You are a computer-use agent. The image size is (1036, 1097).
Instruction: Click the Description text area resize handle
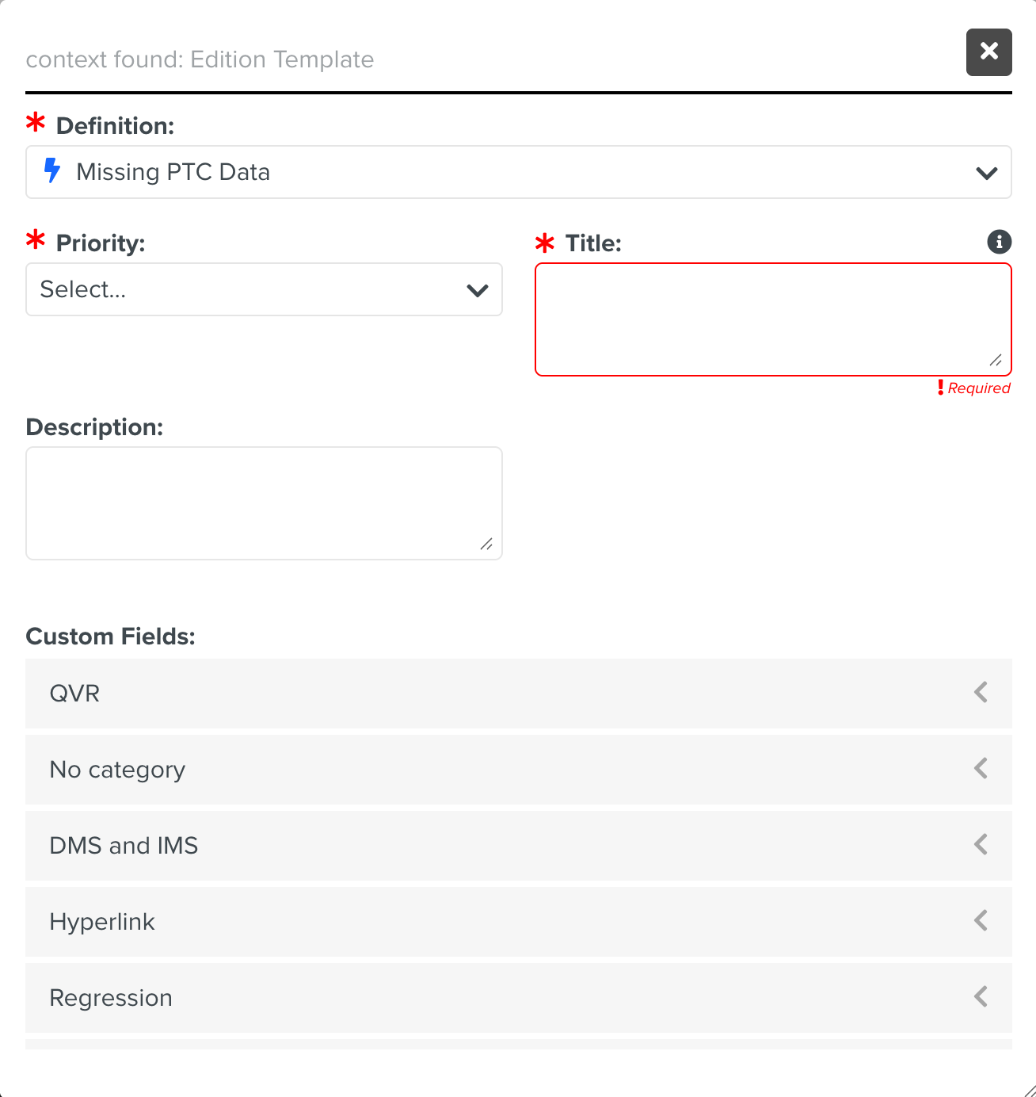tap(486, 544)
